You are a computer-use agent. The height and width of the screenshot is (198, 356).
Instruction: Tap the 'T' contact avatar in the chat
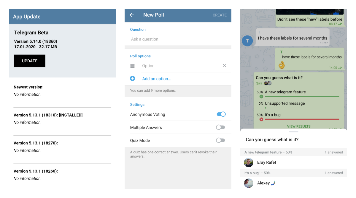pyautogui.click(x=247, y=41)
